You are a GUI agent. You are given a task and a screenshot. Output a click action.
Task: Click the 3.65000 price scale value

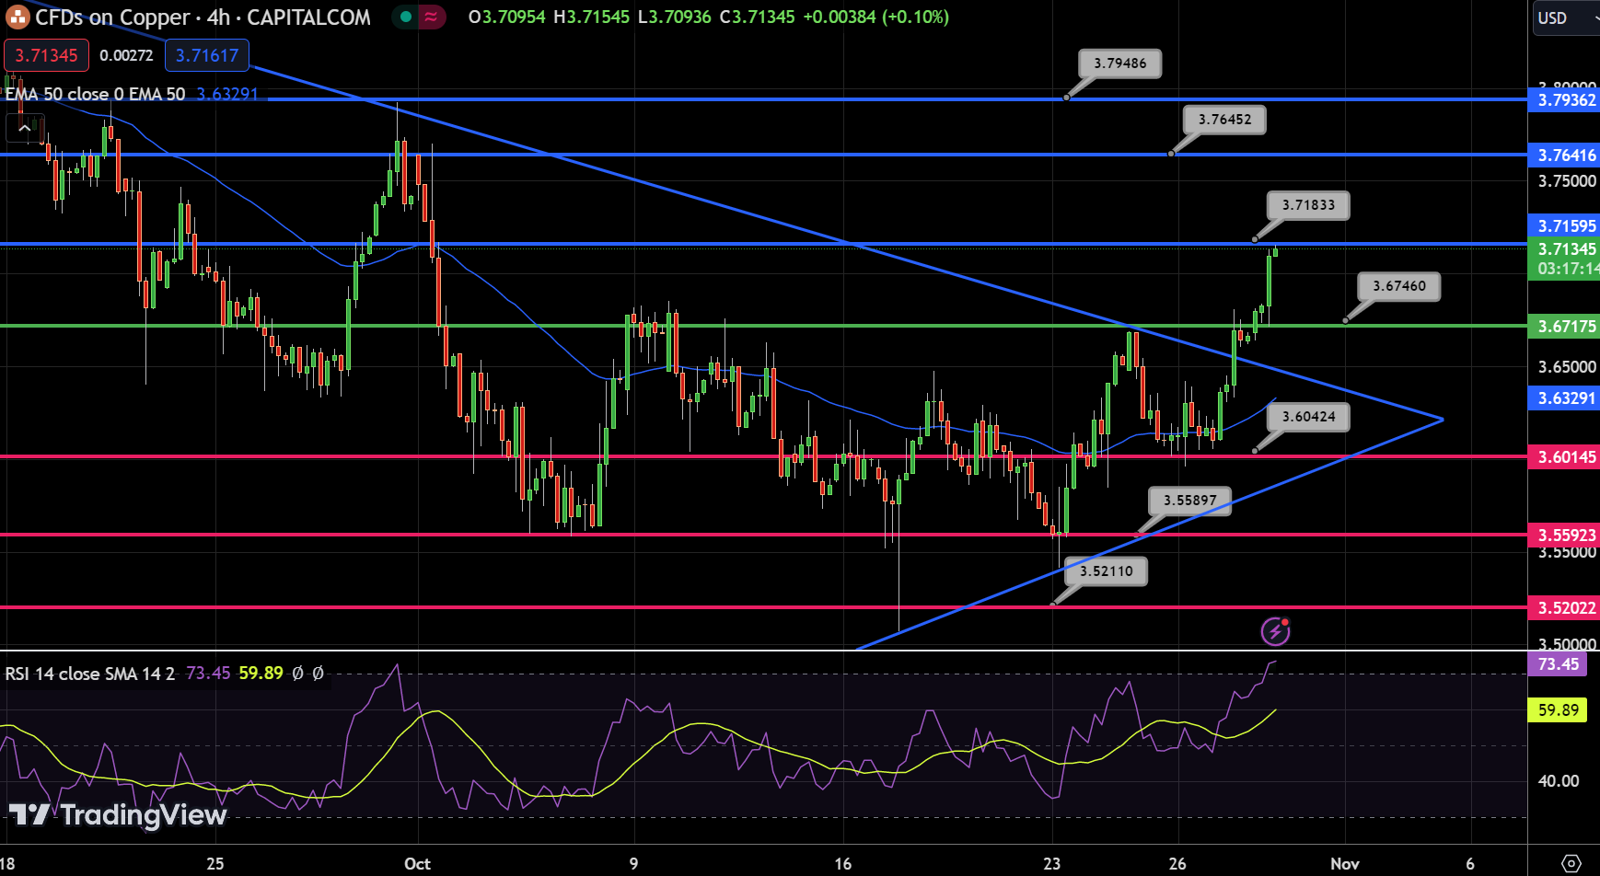click(x=1567, y=367)
